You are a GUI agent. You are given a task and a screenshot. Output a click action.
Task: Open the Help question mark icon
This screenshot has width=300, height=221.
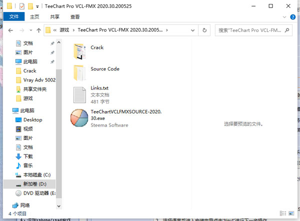coord(292,17)
